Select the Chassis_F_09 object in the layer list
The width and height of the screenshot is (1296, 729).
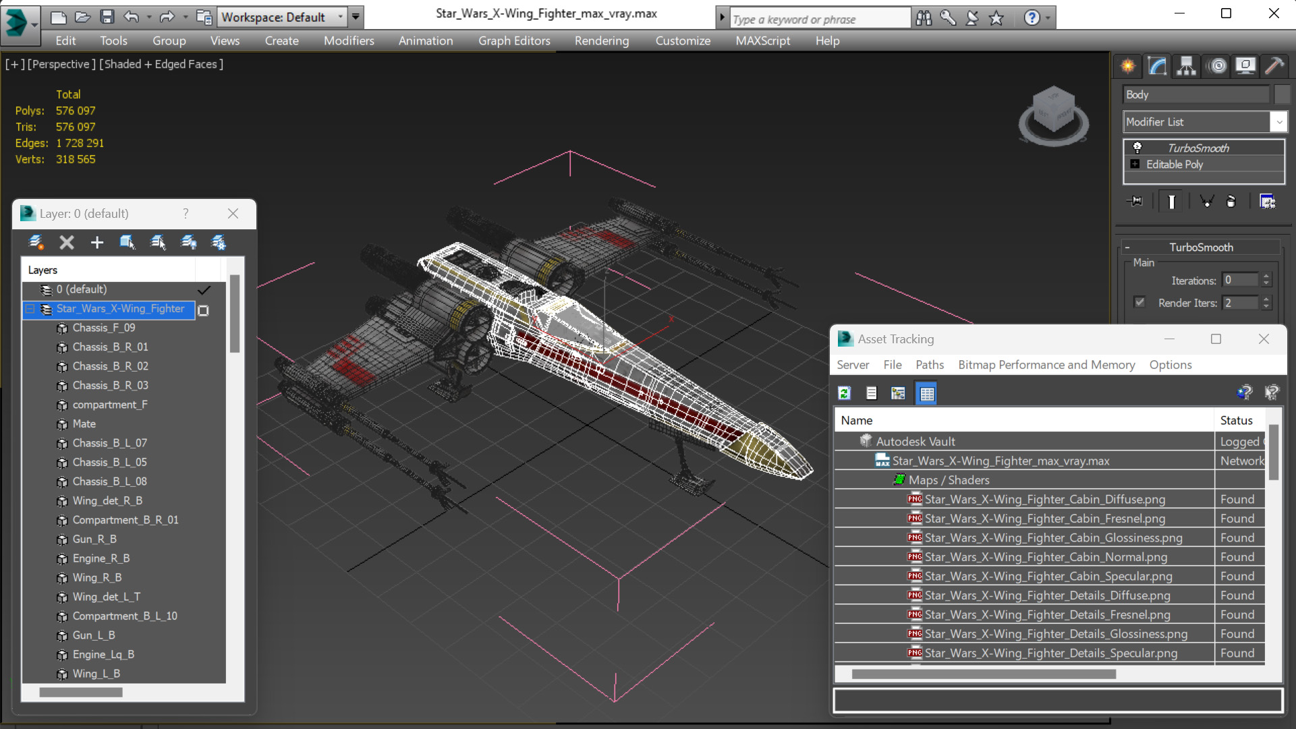(x=103, y=328)
